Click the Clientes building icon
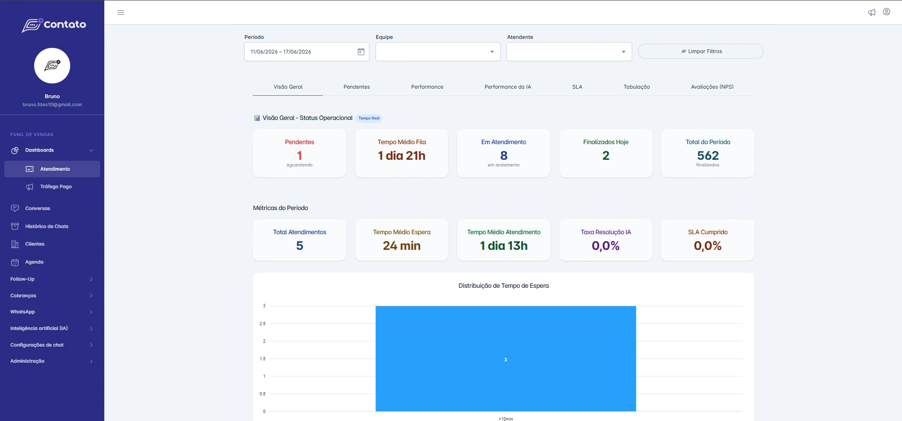The height and width of the screenshot is (421, 902). (x=15, y=244)
